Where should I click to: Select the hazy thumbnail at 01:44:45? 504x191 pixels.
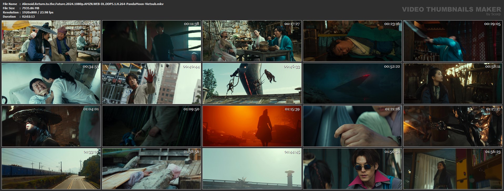tap(252, 169)
